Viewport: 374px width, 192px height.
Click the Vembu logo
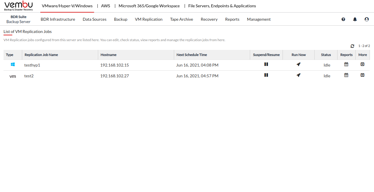point(19,6)
